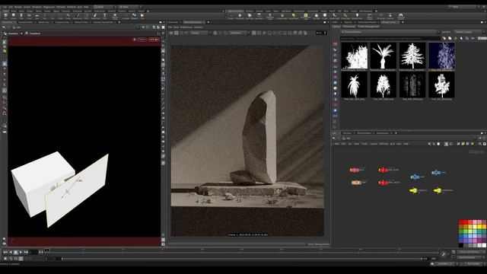Select the Box shelf tool
The width and height of the screenshot is (487, 274).
pos(5,16)
